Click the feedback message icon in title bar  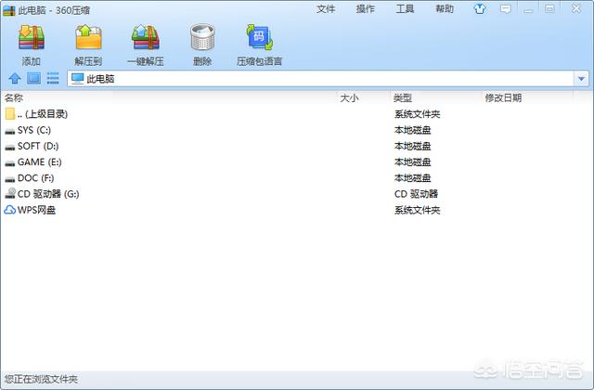click(x=505, y=8)
